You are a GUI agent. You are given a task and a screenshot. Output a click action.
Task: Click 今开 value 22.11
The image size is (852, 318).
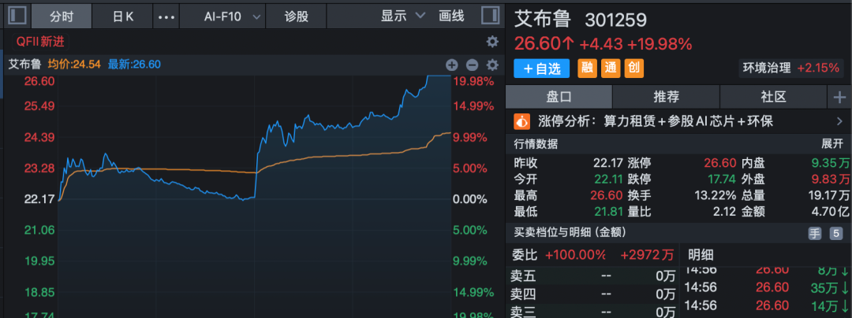tap(607, 179)
